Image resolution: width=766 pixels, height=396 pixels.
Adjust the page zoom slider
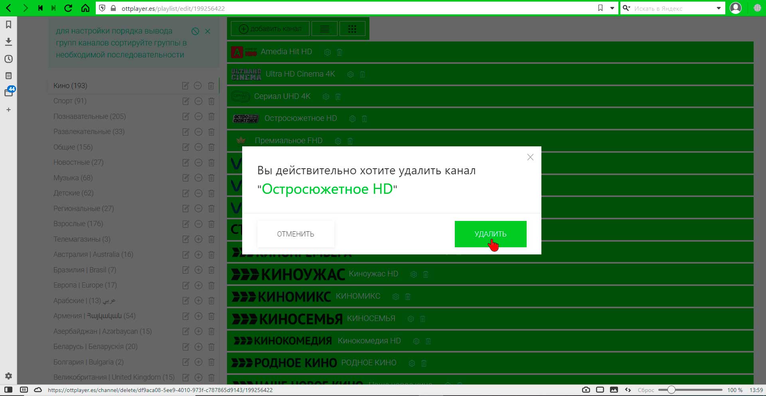point(690,390)
